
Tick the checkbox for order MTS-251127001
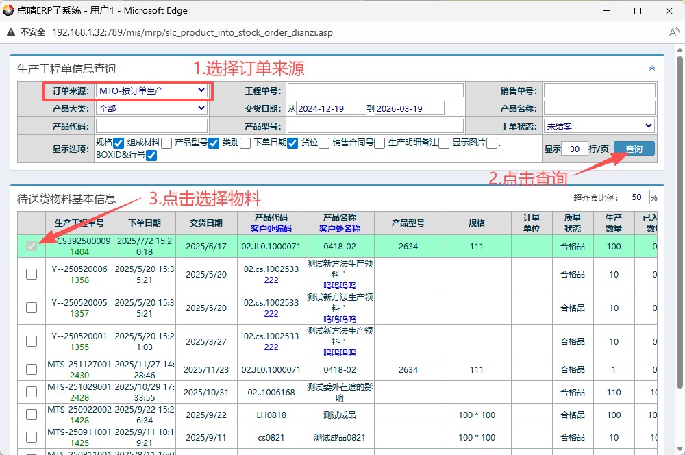[32, 369]
